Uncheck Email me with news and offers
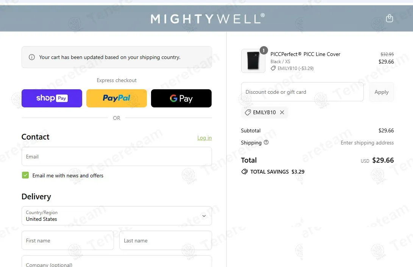The width and height of the screenshot is (413, 267). pyautogui.click(x=25, y=175)
